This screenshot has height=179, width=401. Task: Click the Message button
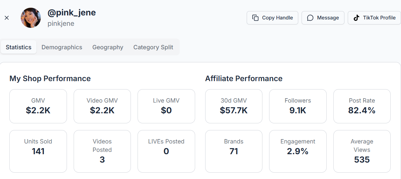point(323,18)
